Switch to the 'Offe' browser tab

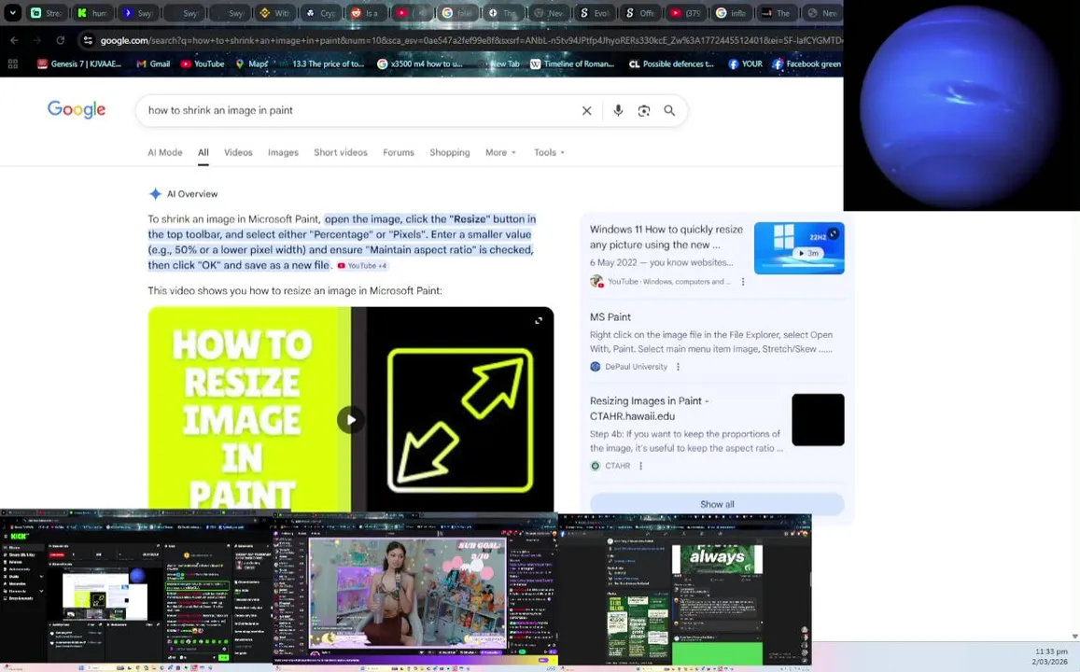pos(639,13)
